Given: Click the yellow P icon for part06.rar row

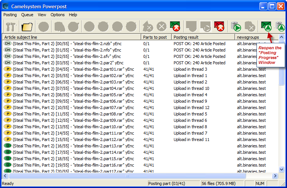Looking at the screenshot, I should pyautogui.click(x=8, y=101).
